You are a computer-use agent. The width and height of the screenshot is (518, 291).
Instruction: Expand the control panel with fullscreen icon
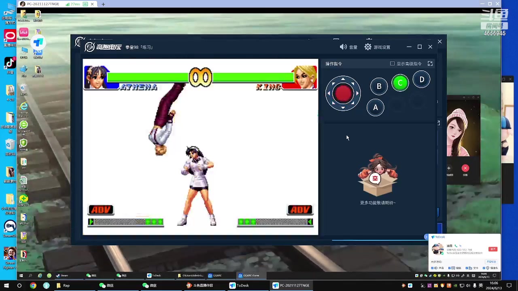pyautogui.click(x=430, y=63)
